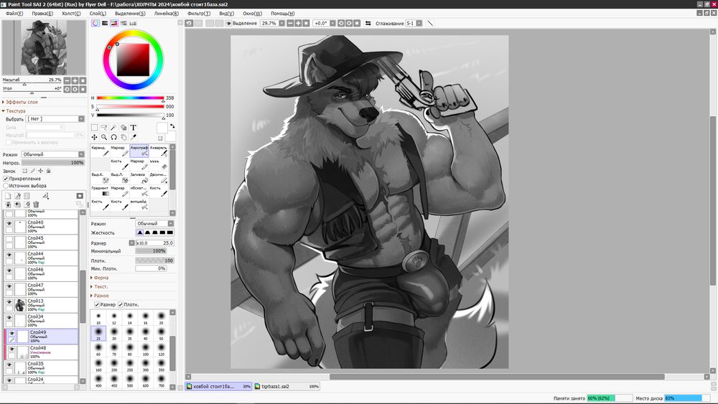This screenshot has height=404, width=718.
Task: Click the red color square in color wheel
Action: click(134, 60)
